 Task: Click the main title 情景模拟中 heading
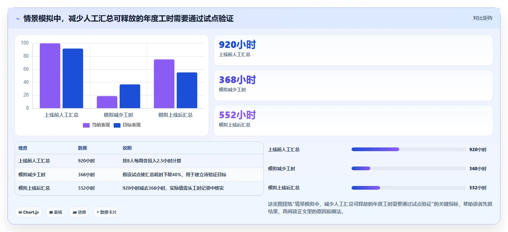tap(128, 19)
